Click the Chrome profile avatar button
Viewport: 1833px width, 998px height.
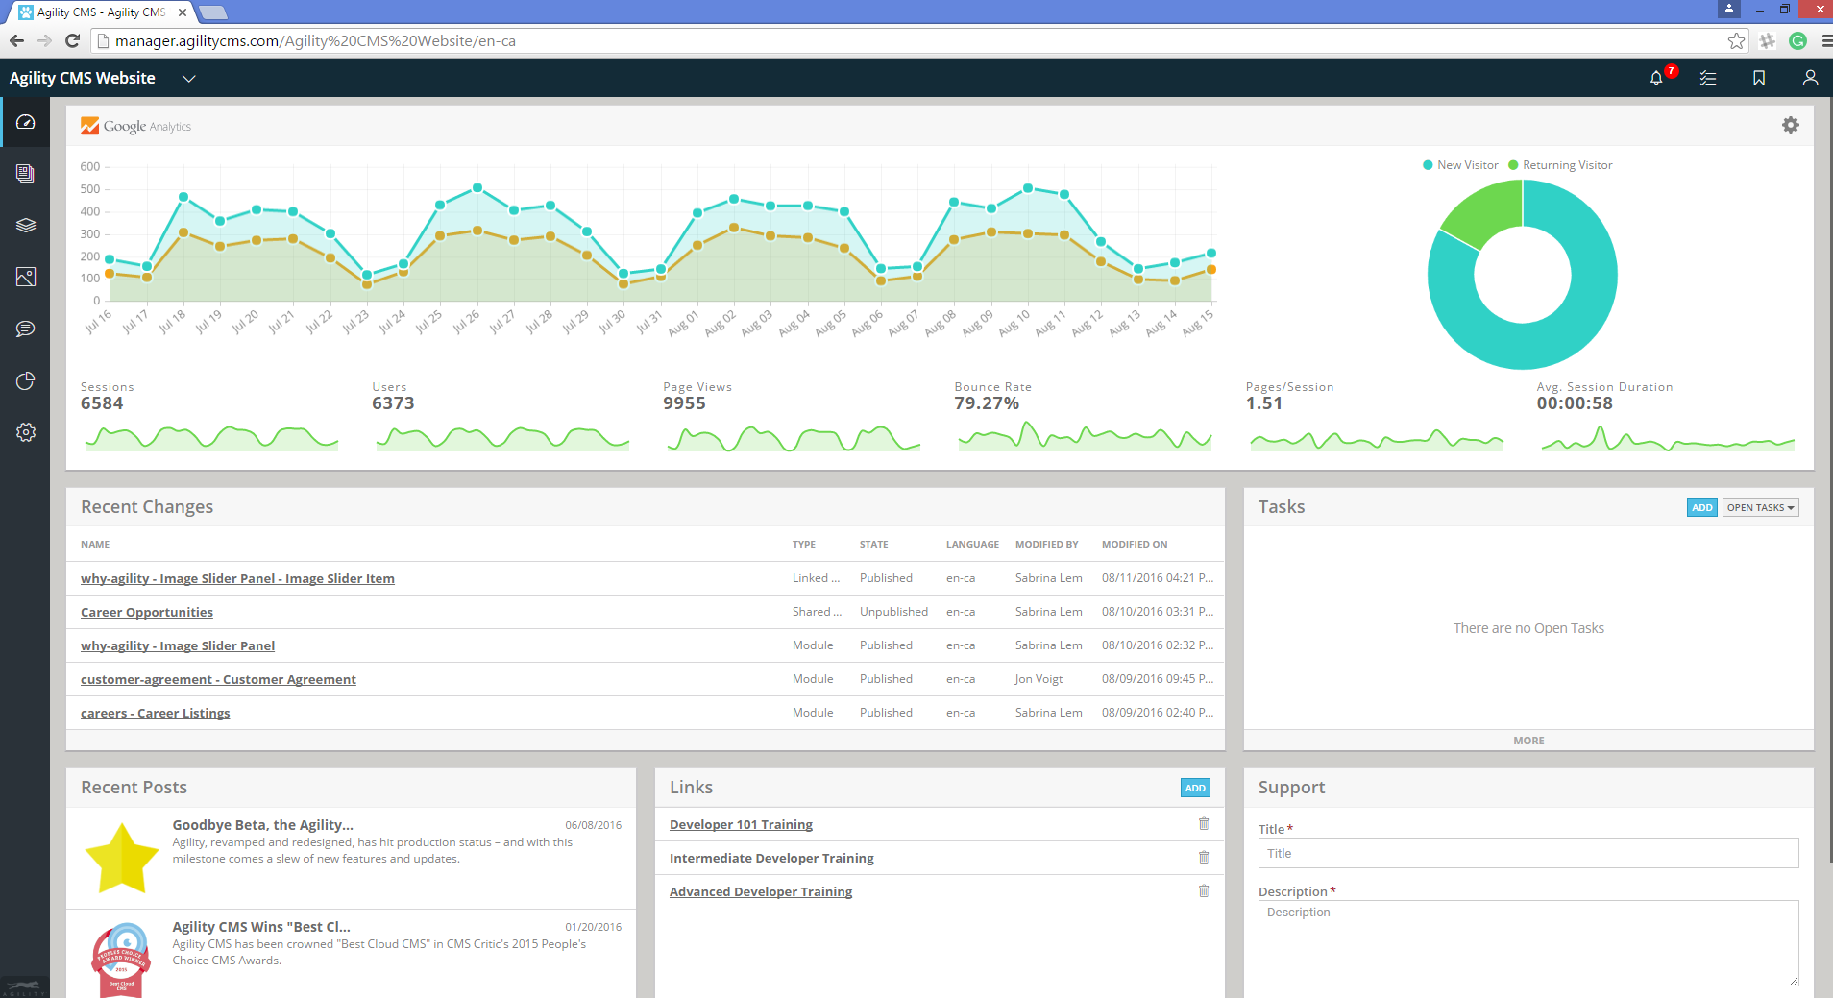pos(1729,9)
